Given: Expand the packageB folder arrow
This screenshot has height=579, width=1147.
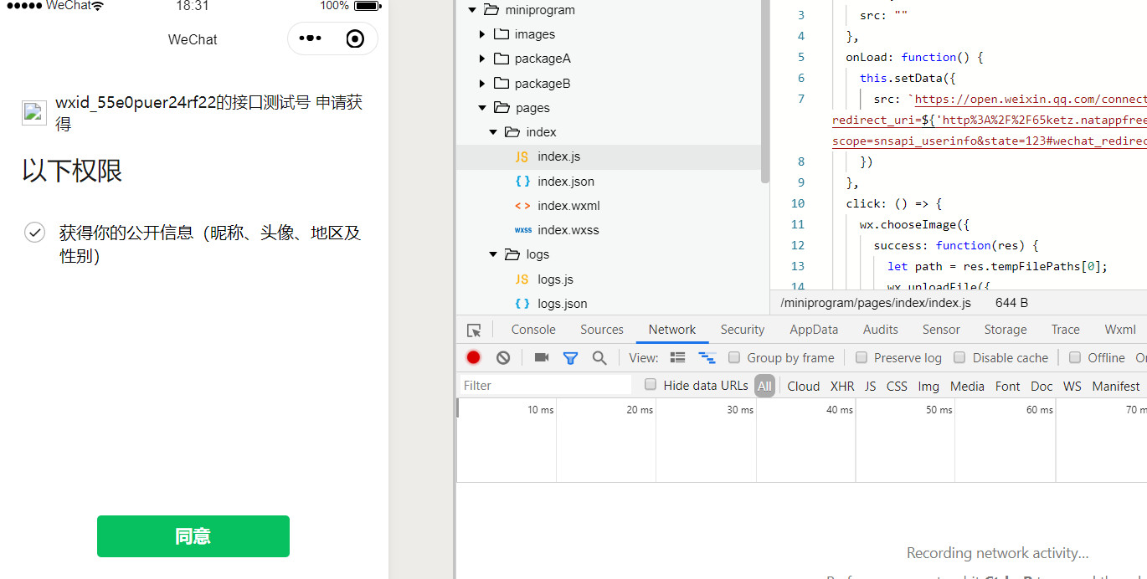Looking at the screenshot, I should (x=482, y=84).
